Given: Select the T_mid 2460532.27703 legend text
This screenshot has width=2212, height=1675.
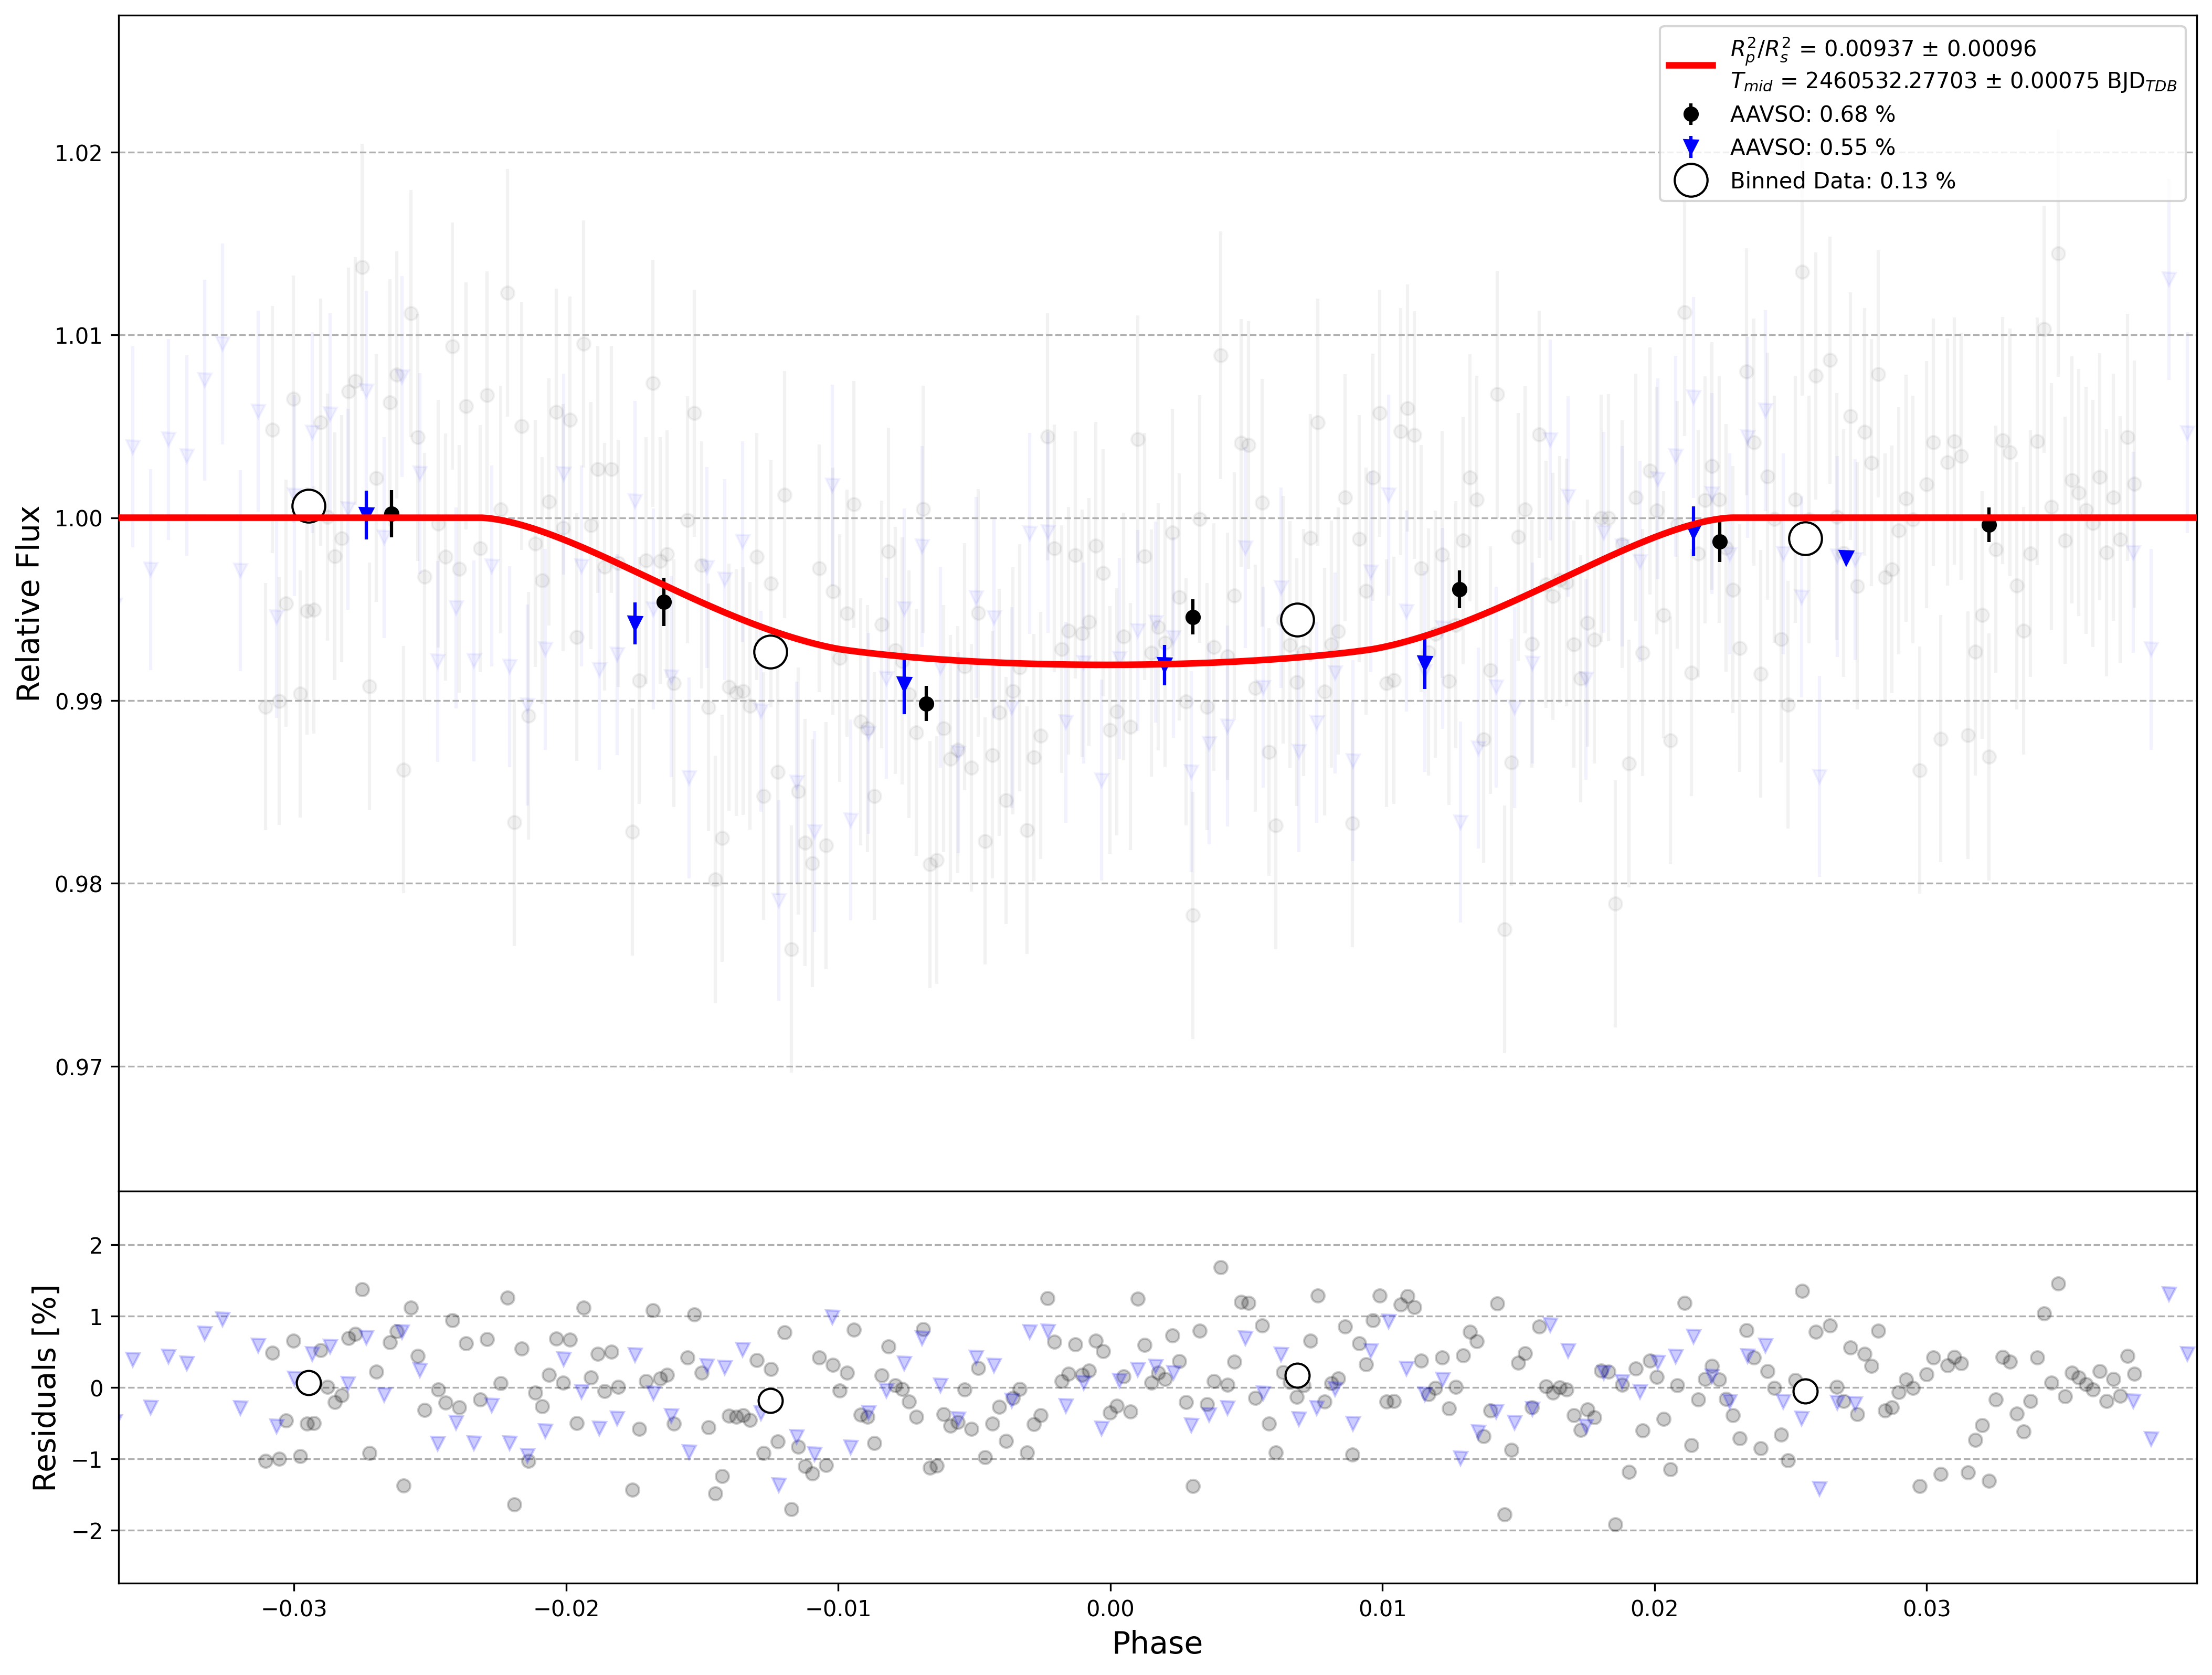Looking at the screenshot, I should click(1953, 82).
